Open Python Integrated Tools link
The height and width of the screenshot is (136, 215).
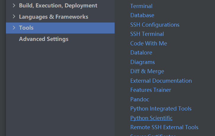161,108
